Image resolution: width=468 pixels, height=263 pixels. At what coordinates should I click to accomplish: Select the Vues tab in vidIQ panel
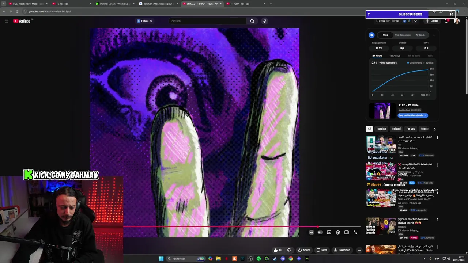click(385, 35)
